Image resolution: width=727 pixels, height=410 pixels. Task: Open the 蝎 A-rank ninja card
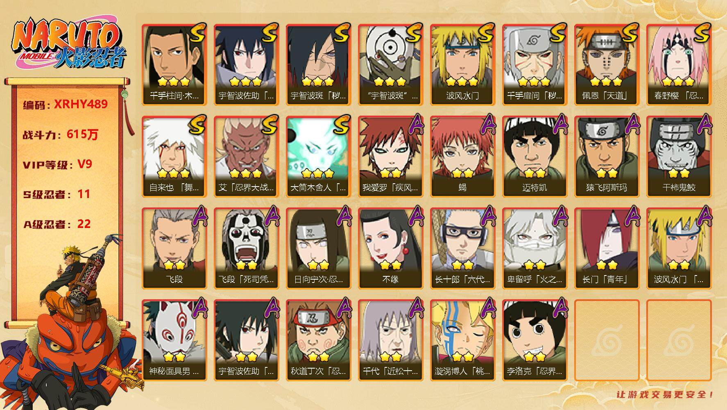[x=462, y=156]
